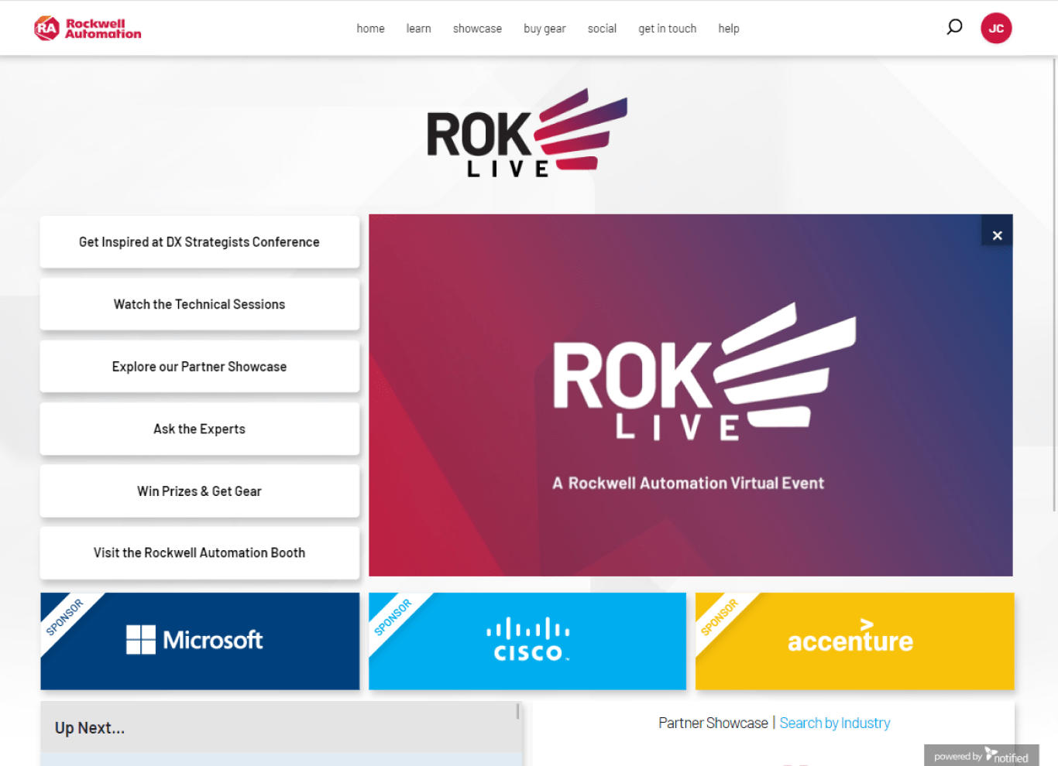Image resolution: width=1058 pixels, height=766 pixels.
Task: Click Get Inspired at DX Strategists Conference
Action: 199,241
